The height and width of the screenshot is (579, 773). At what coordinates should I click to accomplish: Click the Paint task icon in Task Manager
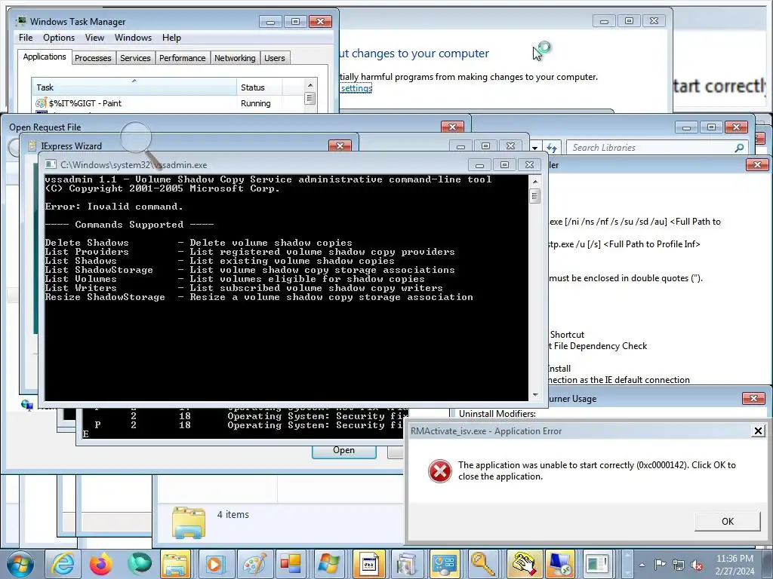coord(41,103)
